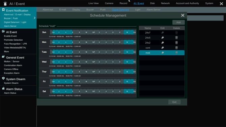Delete the 24x5 schedule

click(176, 38)
